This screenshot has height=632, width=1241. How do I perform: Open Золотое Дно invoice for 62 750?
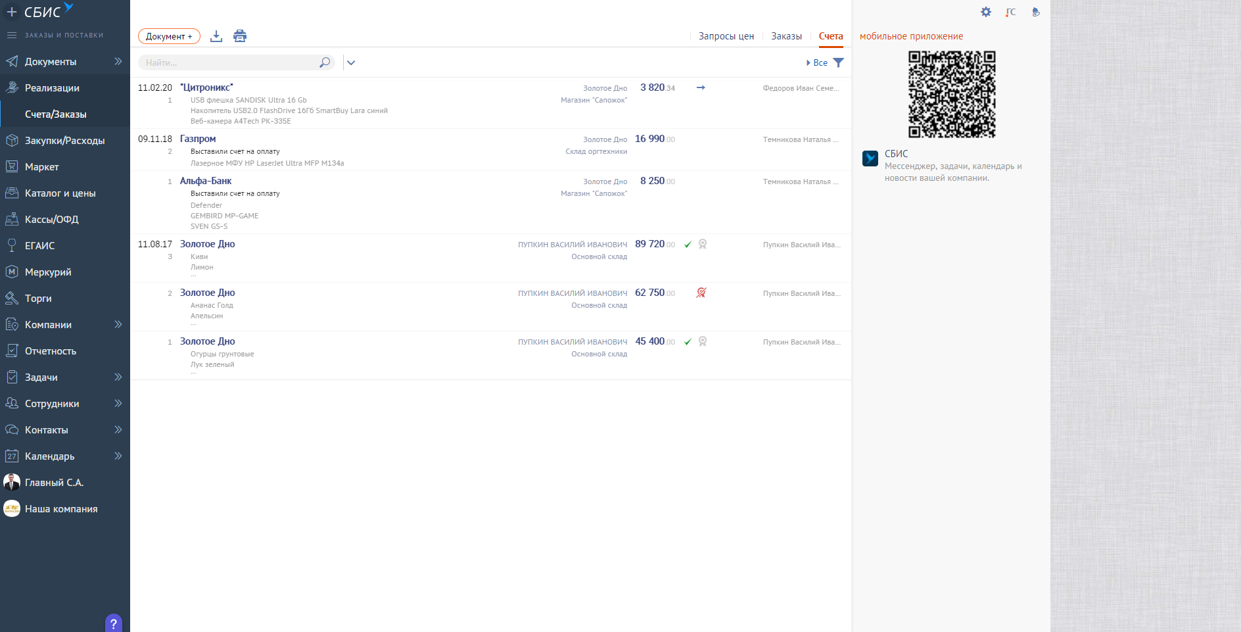(208, 293)
